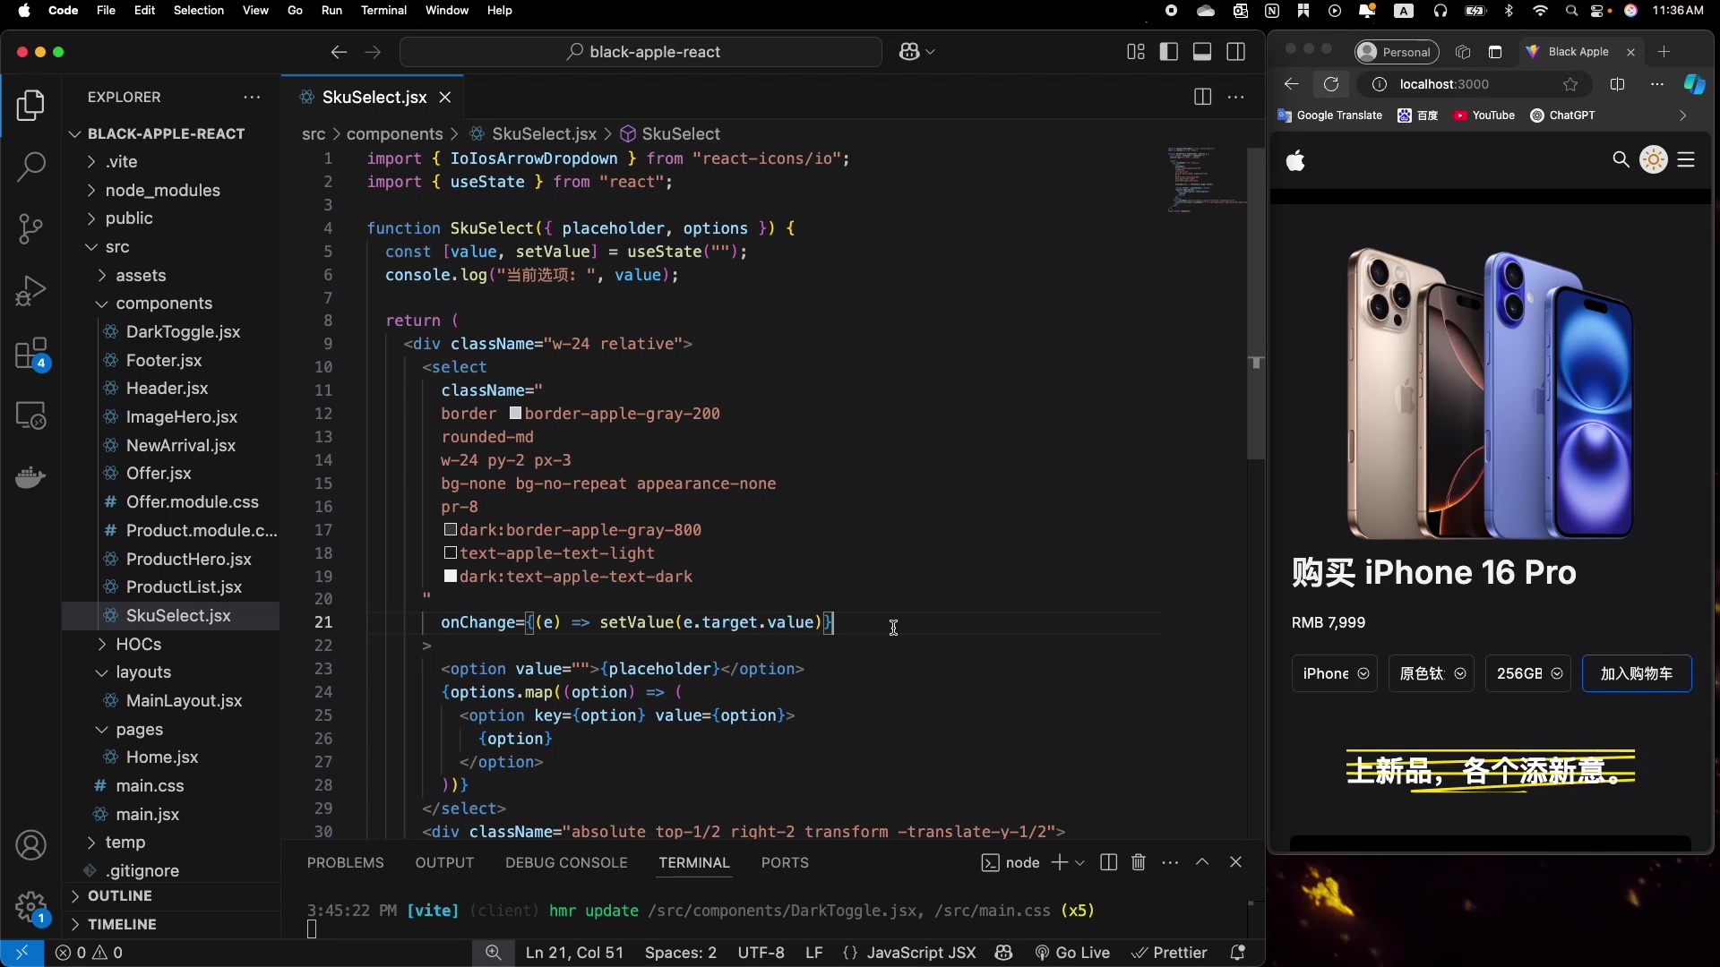This screenshot has height=967, width=1720.
Task: Open ChatGPT bookmark in browser
Action: tap(1563, 116)
